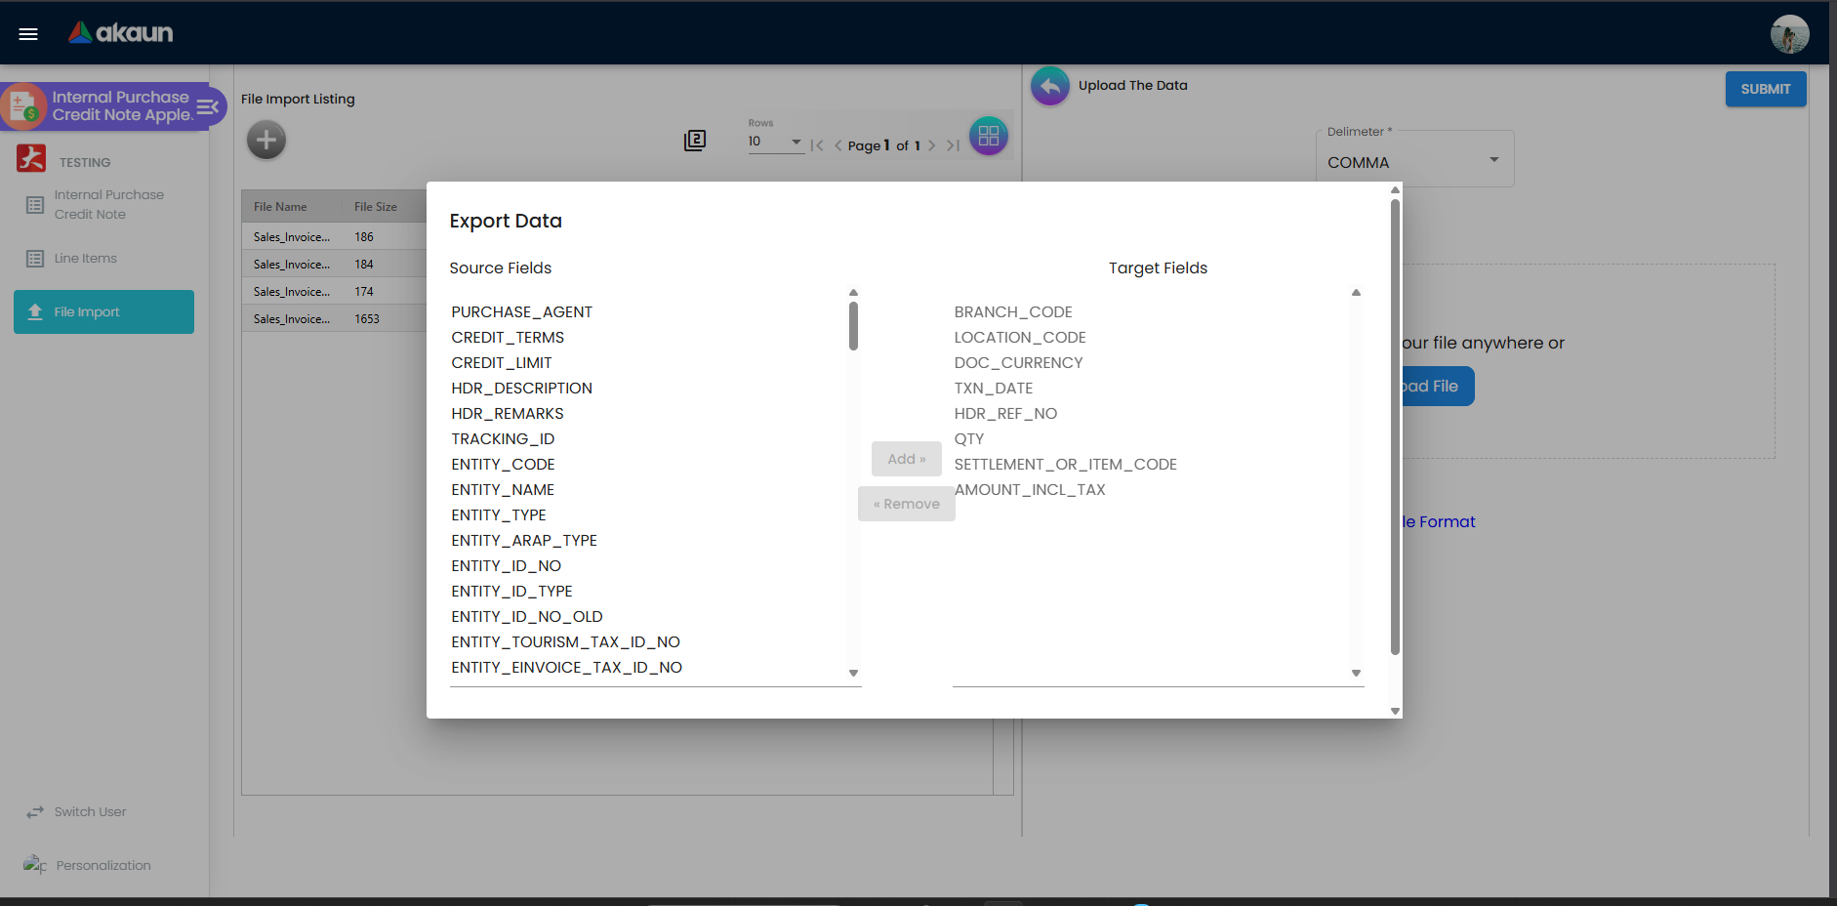This screenshot has width=1837, height=906.
Task: Select ENTITY_NAME source field
Action: point(648,490)
